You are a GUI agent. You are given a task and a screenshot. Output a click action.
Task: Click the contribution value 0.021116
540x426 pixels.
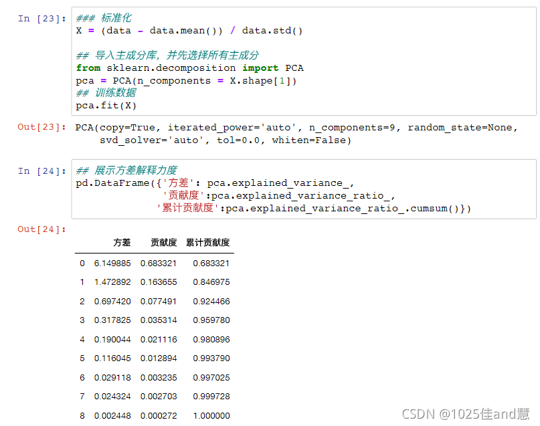click(x=159, y=340)
